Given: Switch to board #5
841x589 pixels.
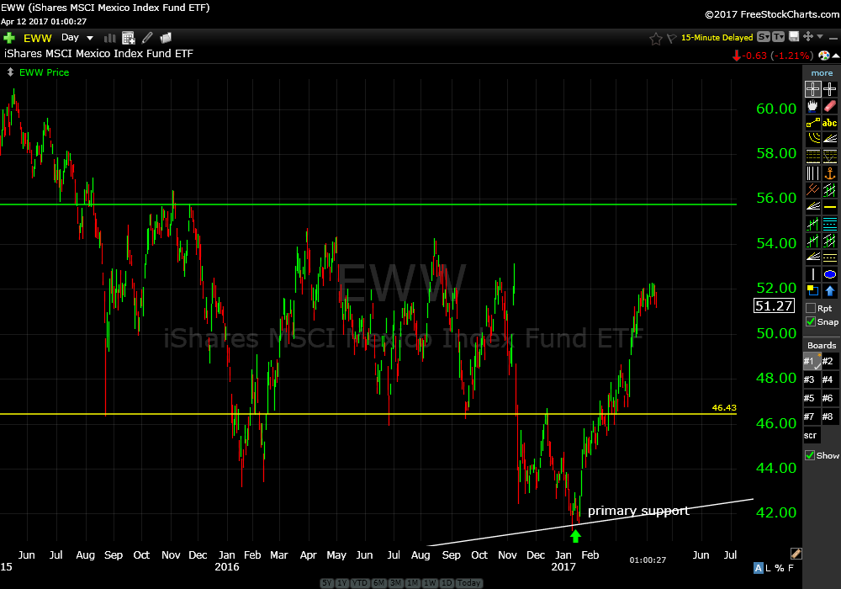Looking at the screenshot, I should (811, 398).
